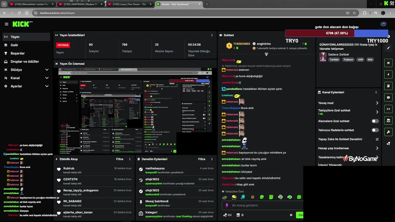Image resolution: width=395 pixels, height=222 pixels.
Task: Click the wrench tools icon in right toolbar
Action: [x=388, y=132]
